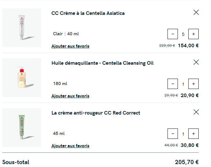
Task: Click the CC Crème tube product thumbnail
Action: [22, 28]
